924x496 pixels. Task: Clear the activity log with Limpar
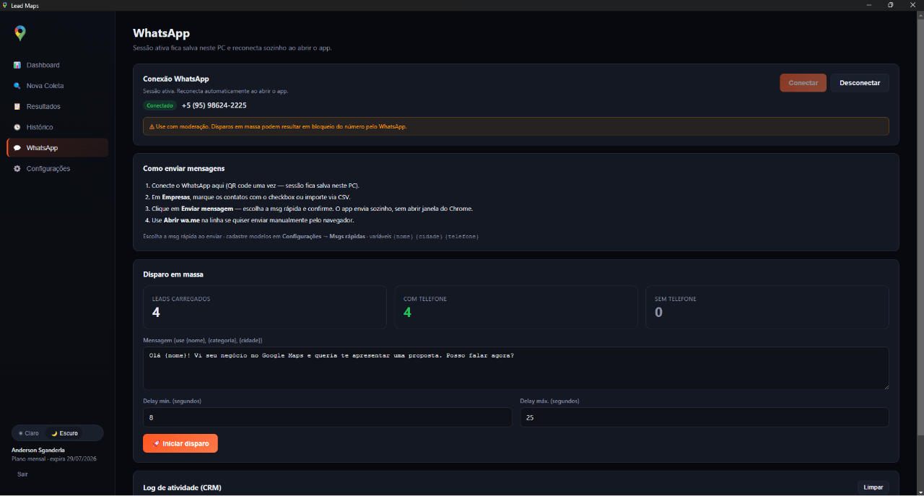click(873, 487)
